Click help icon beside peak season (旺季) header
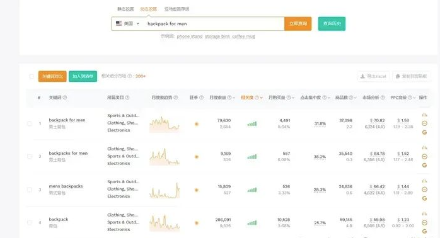440x238 pixels. [201, 98]
